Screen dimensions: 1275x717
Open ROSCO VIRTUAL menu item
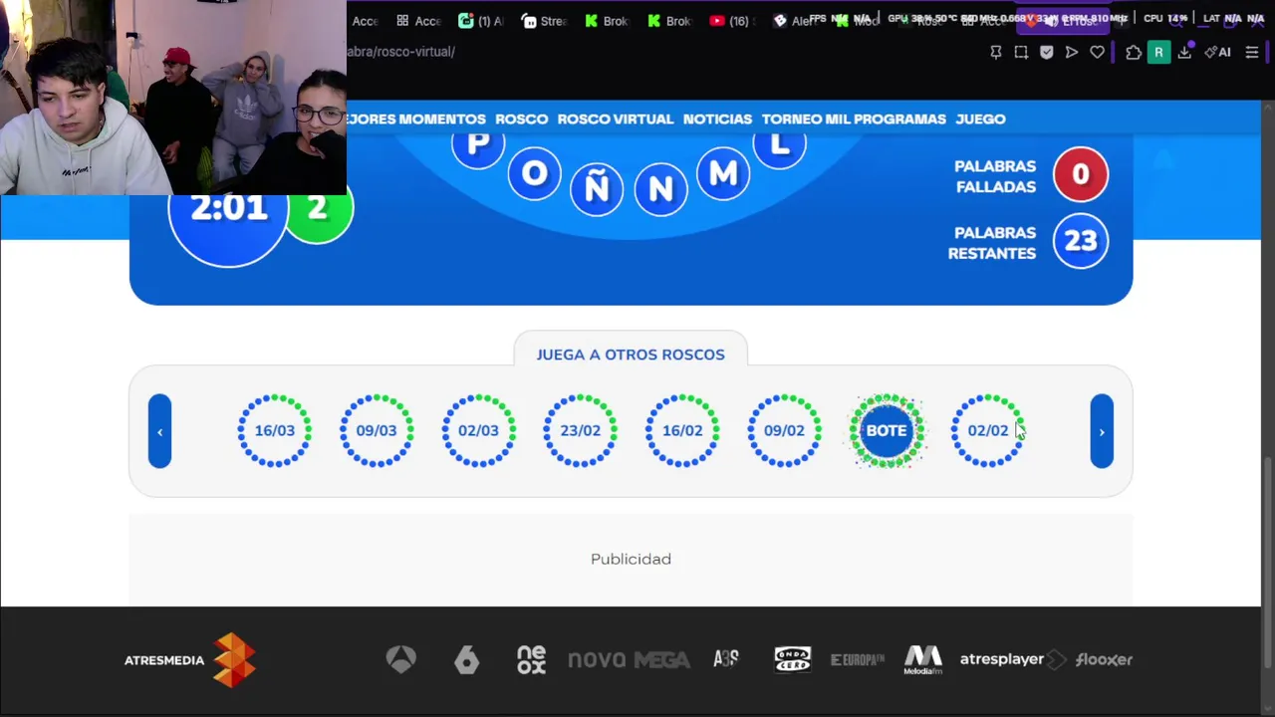click(x=616, y=119)
